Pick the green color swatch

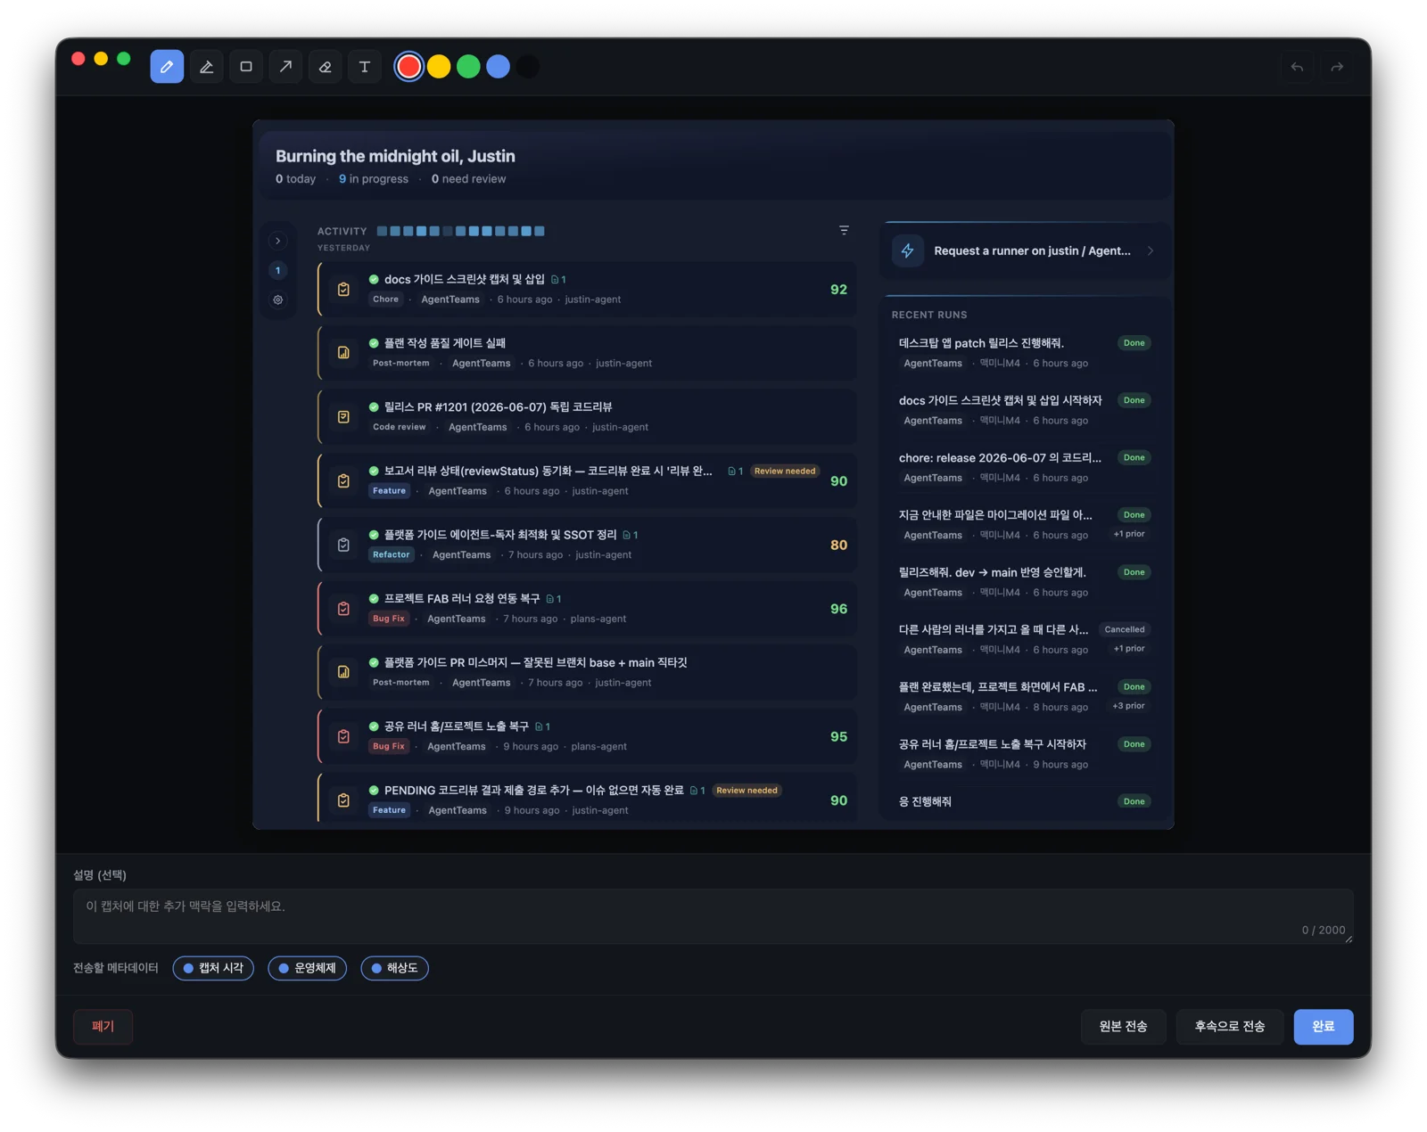tap(468, 67)
